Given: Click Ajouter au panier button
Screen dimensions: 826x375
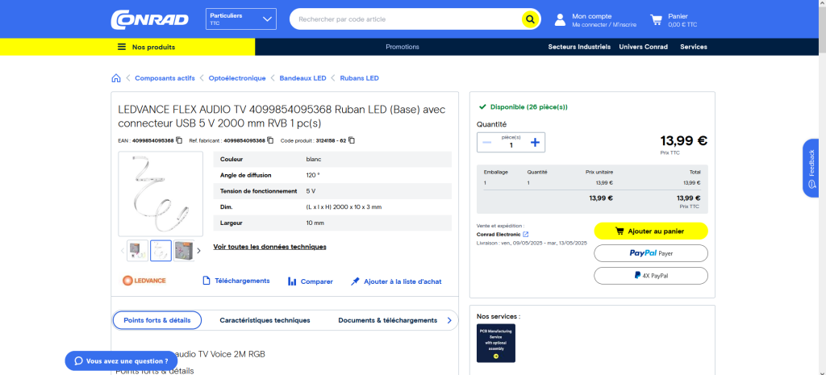Looking at the screenshot, I should (x=650, y=231).
